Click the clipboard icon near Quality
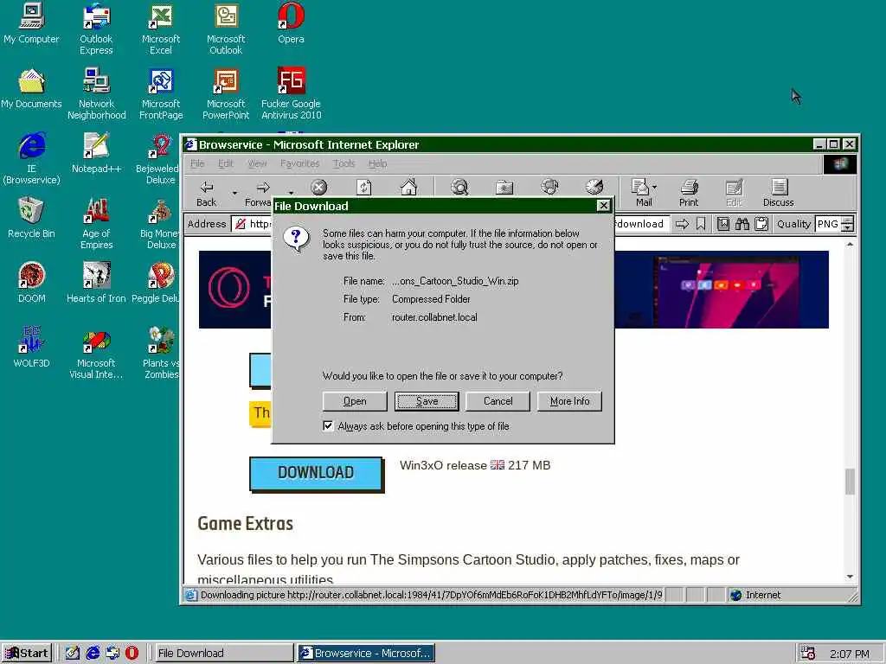886x664 pixels. 761,224
